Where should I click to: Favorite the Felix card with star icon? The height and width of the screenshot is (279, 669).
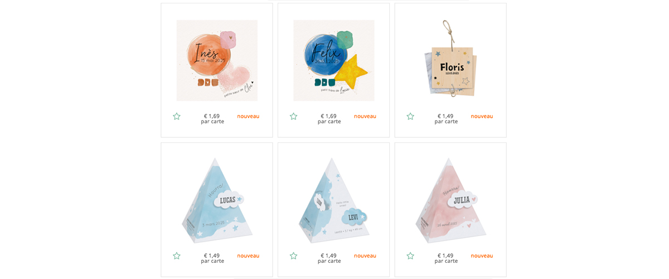pos(294,116)
